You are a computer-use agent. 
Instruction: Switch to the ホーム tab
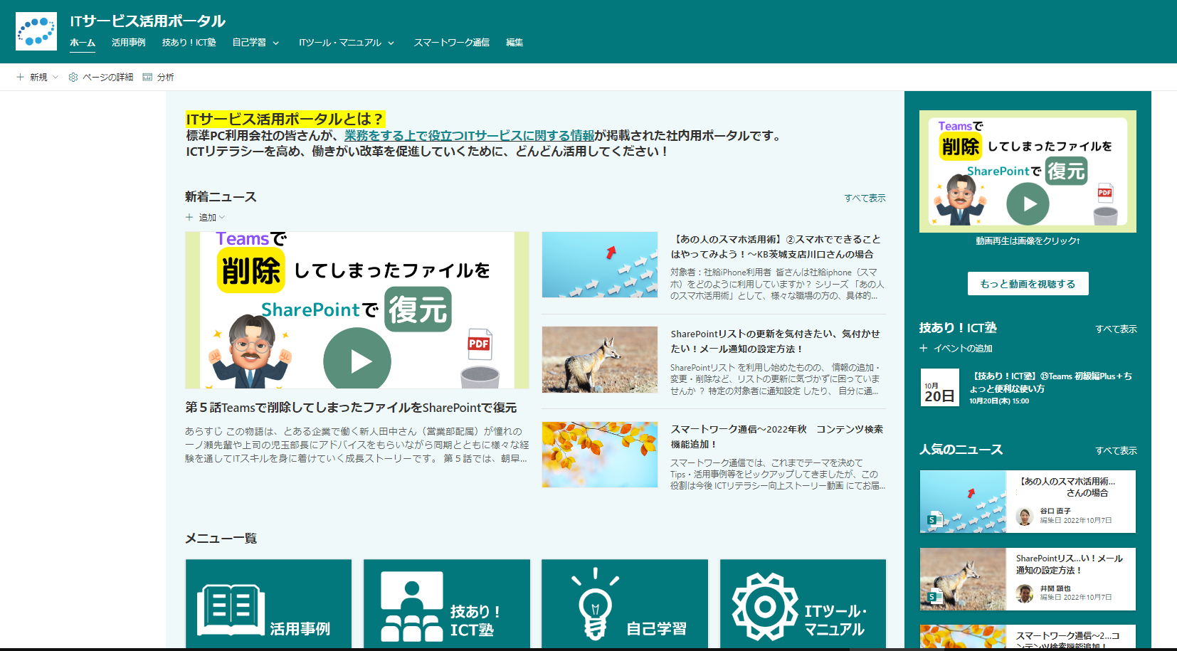[81, 43]
